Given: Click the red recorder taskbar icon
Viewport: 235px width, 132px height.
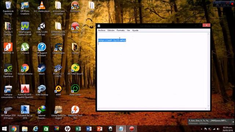Looking at the screenshot, I should [132, 129].
